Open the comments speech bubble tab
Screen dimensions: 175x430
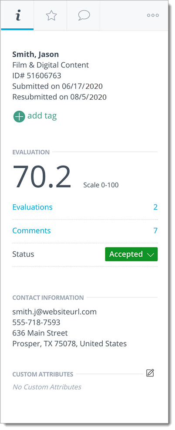[84, 15]
